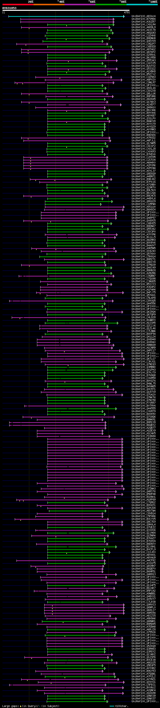The height and width of the screenshot is (708, 160).
Task: Select the UniRef100_A8PVZ0 label
Action: [x=143, y=80]
